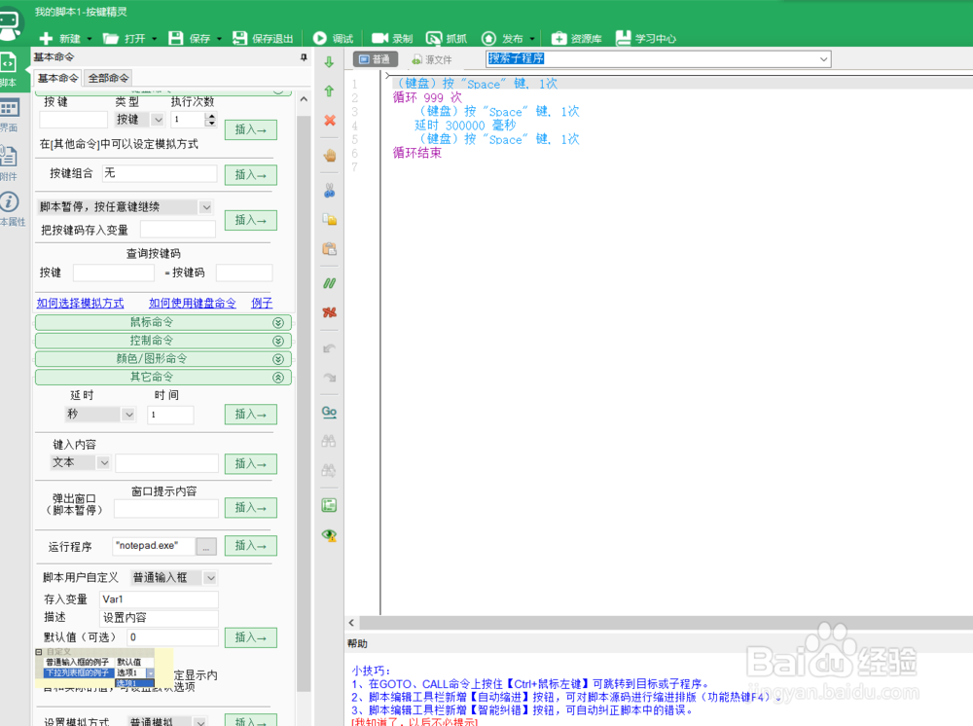Switch to 源文件 source file view
The height and width of the screenshot is (726, 973).
coord(431,58)
